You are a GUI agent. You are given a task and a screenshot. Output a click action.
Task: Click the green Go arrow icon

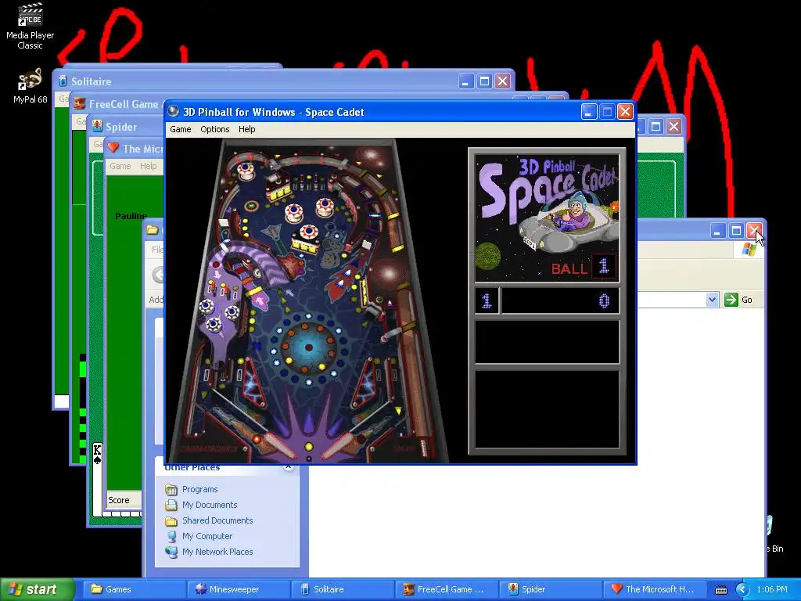[x=731, y=300]
